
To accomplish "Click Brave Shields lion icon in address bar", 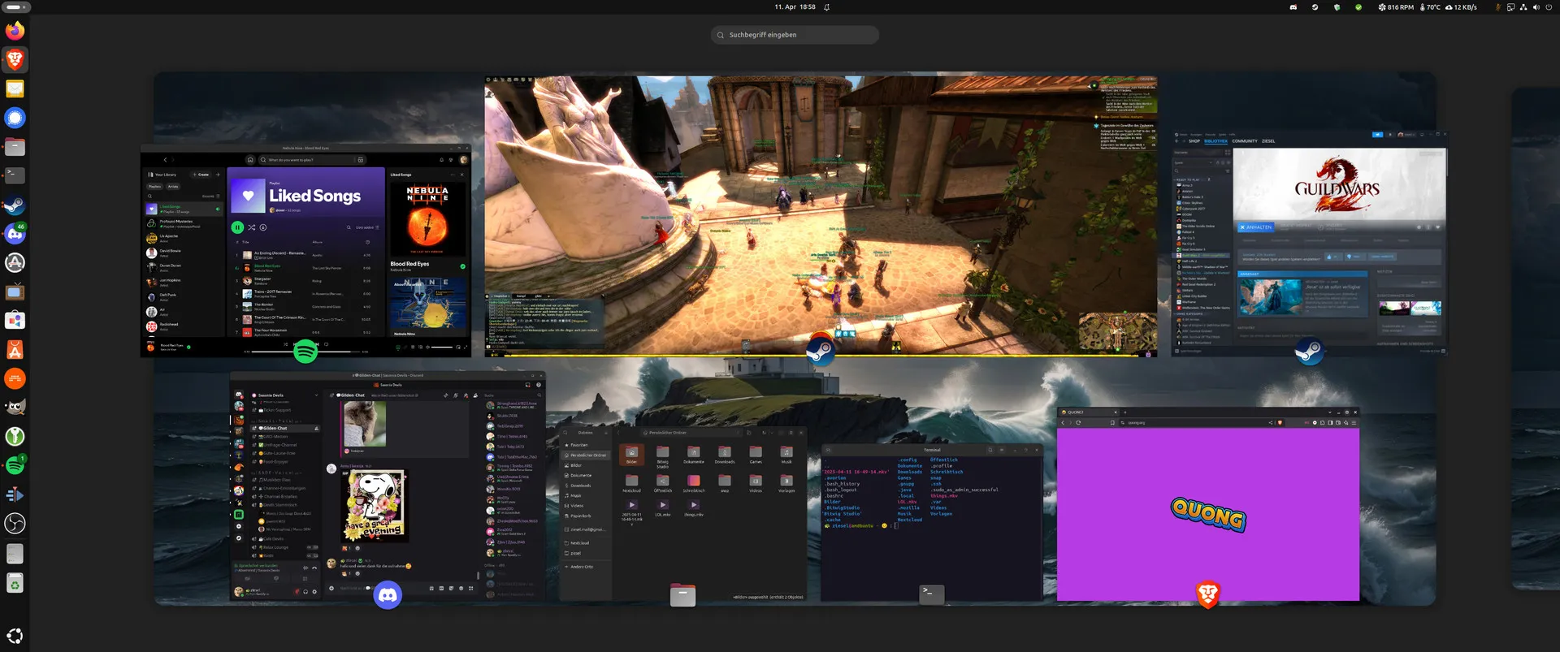I will tap(1280, 423).
